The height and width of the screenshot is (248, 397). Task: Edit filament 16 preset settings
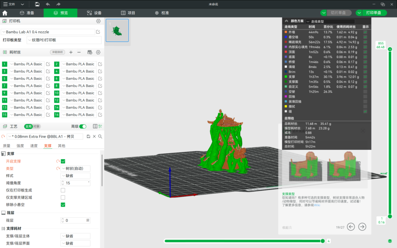[100, 115]
